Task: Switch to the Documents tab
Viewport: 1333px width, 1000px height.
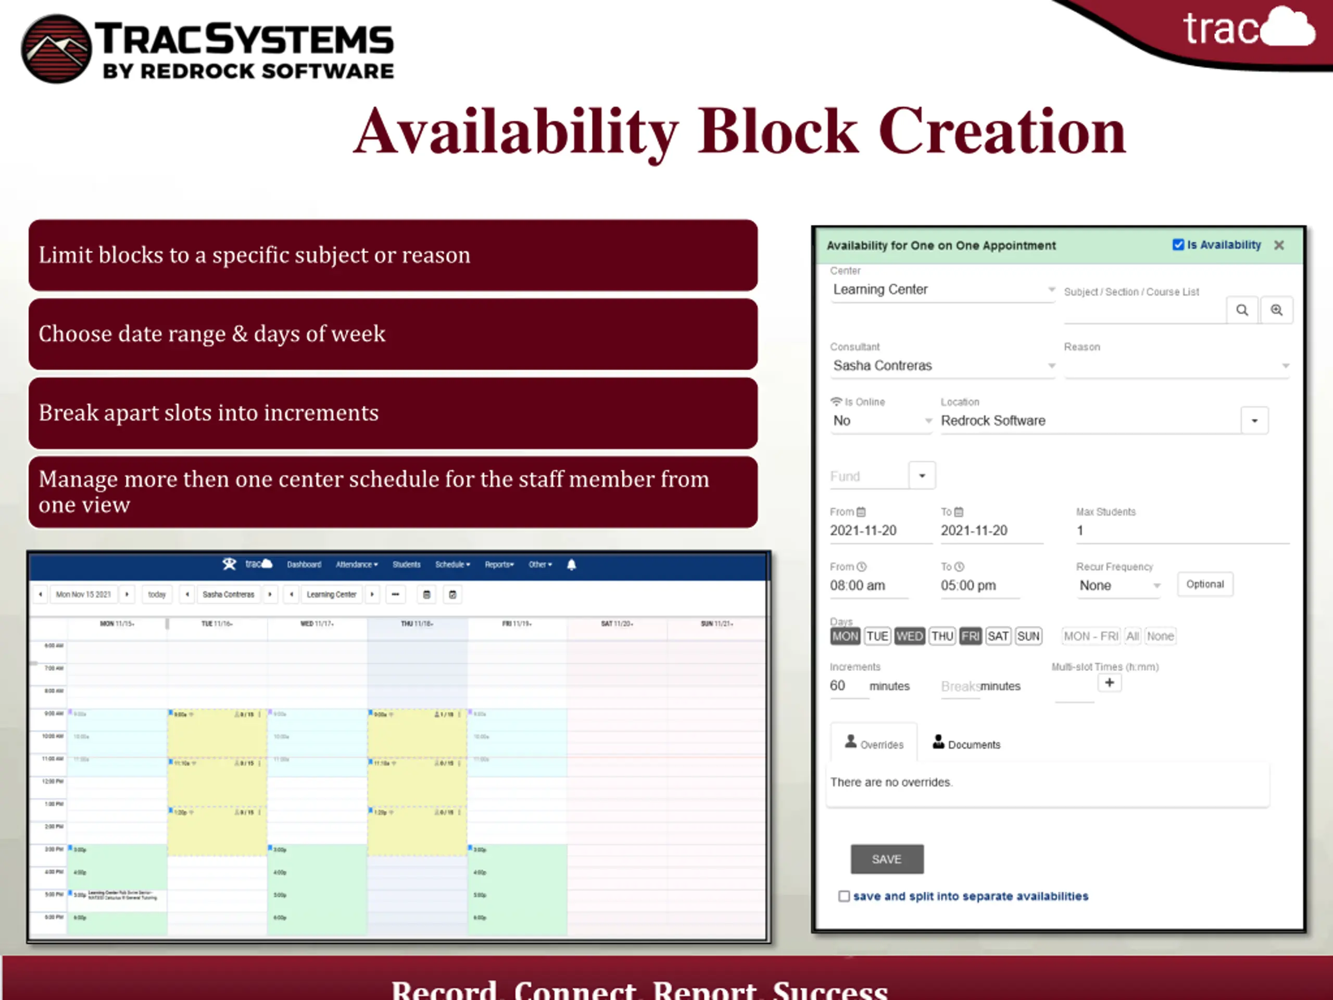Action: 966,743
